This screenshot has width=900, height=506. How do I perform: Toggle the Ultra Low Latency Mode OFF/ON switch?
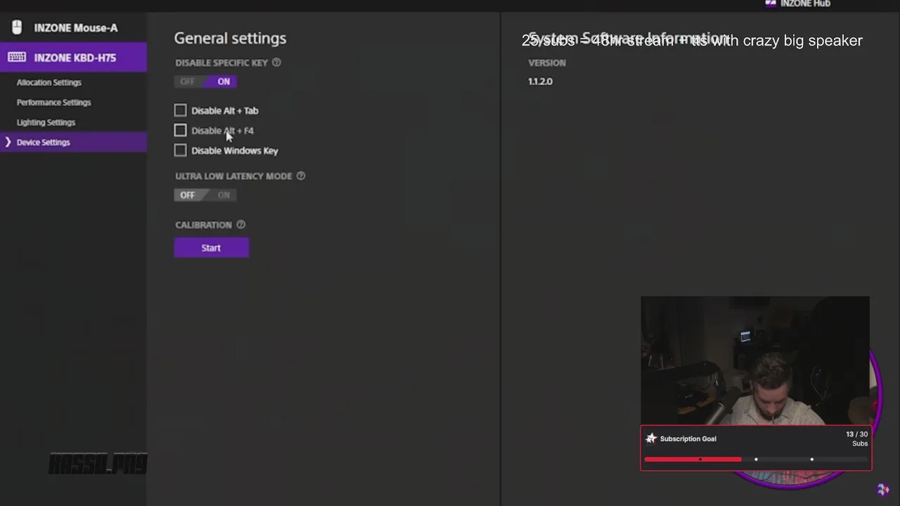(205, 195)
